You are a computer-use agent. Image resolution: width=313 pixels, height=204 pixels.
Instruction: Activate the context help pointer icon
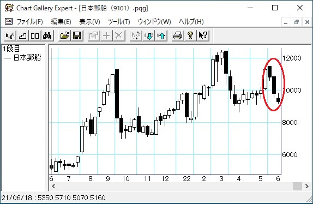203,36
